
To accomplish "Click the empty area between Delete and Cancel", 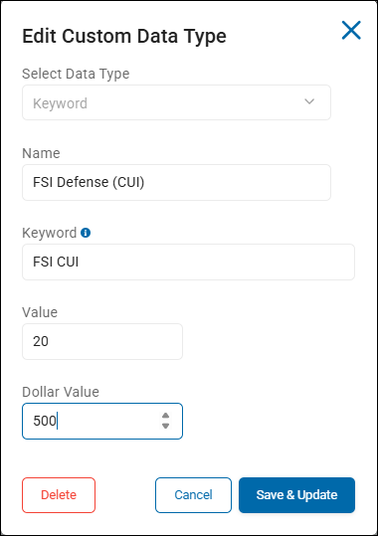I will click(125, 495).
